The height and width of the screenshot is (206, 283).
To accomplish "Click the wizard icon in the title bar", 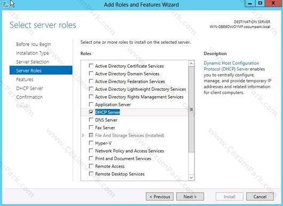I will pyautogui.click(x=5, y=5).
